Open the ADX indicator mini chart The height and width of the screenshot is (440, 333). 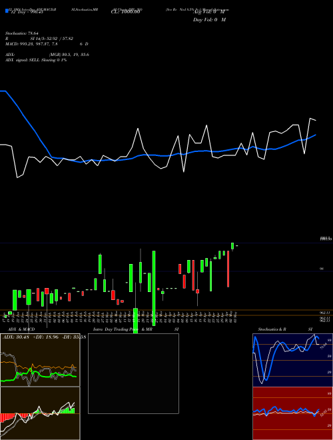[40, 360]
